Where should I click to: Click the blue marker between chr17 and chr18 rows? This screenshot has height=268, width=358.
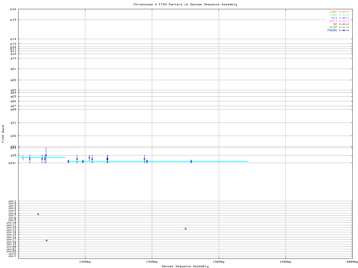click(46, 240)
